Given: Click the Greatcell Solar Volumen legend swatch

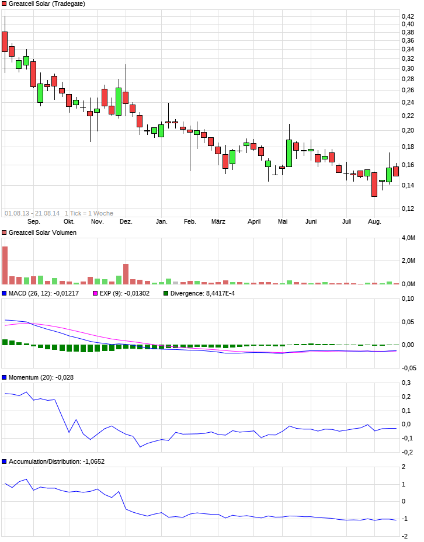Looking at the screenshot, I should (x=4, y=232).
